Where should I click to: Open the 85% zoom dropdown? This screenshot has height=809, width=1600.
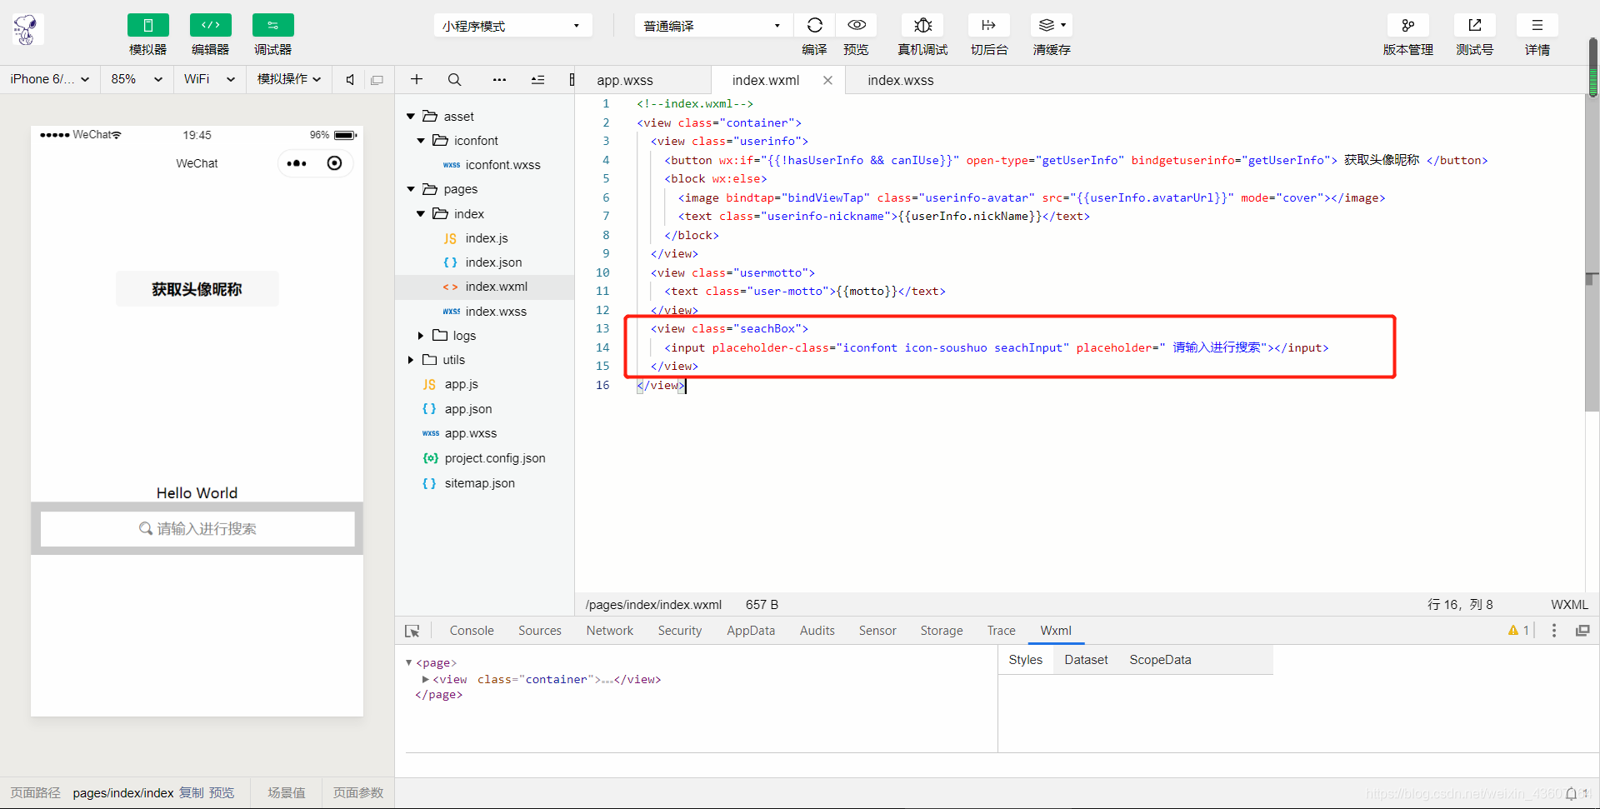137,79
